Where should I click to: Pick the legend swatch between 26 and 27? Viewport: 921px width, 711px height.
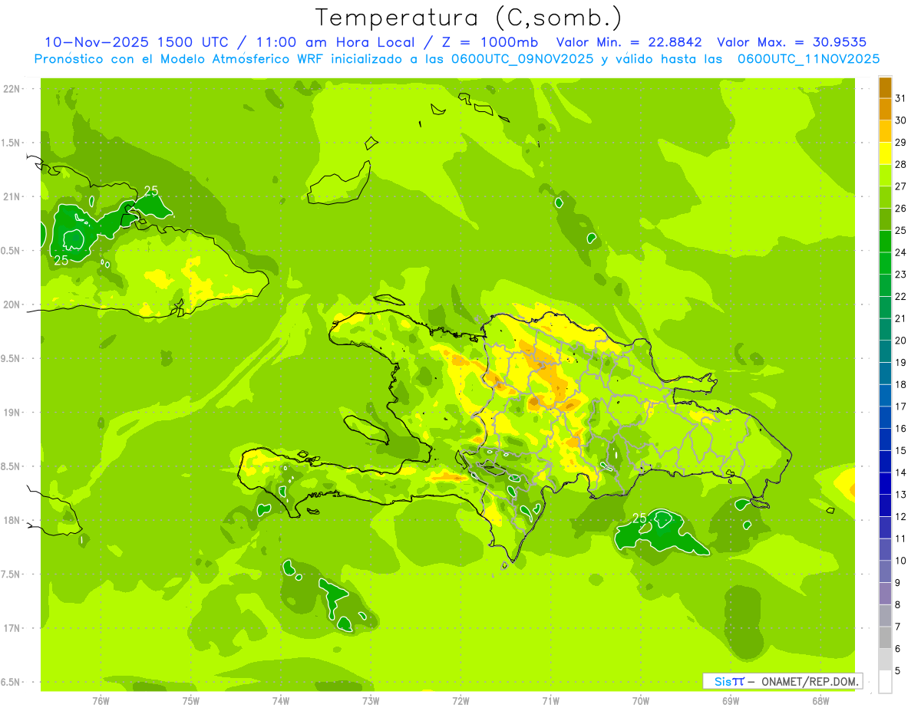click(x=885, y=197)
